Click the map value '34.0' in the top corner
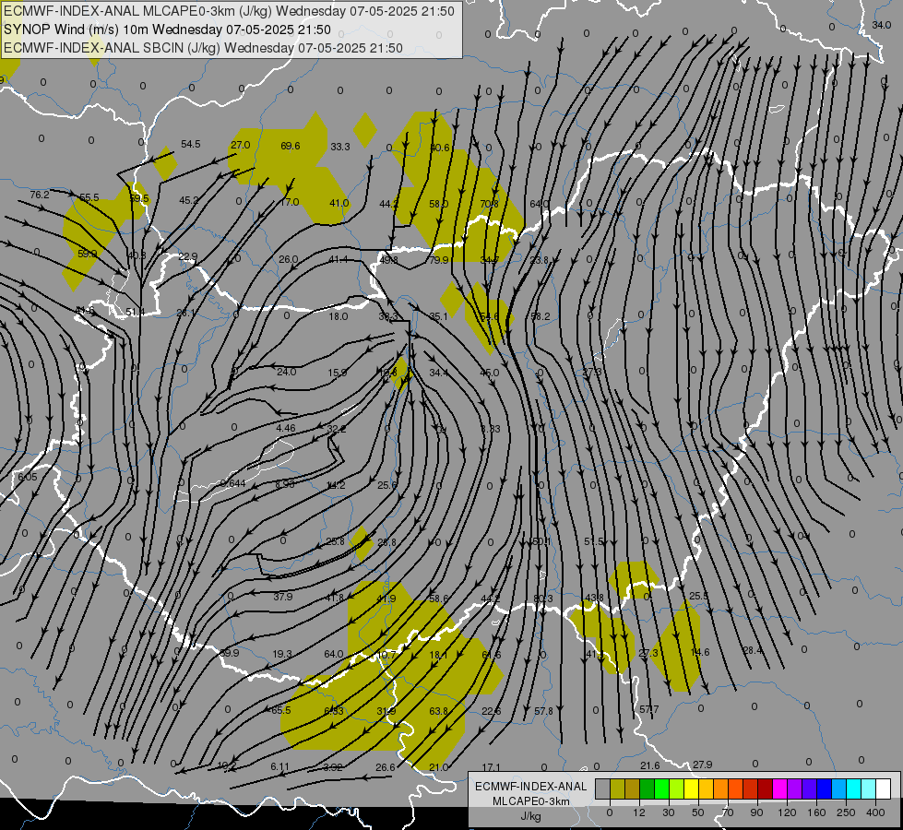 (881, 25)
